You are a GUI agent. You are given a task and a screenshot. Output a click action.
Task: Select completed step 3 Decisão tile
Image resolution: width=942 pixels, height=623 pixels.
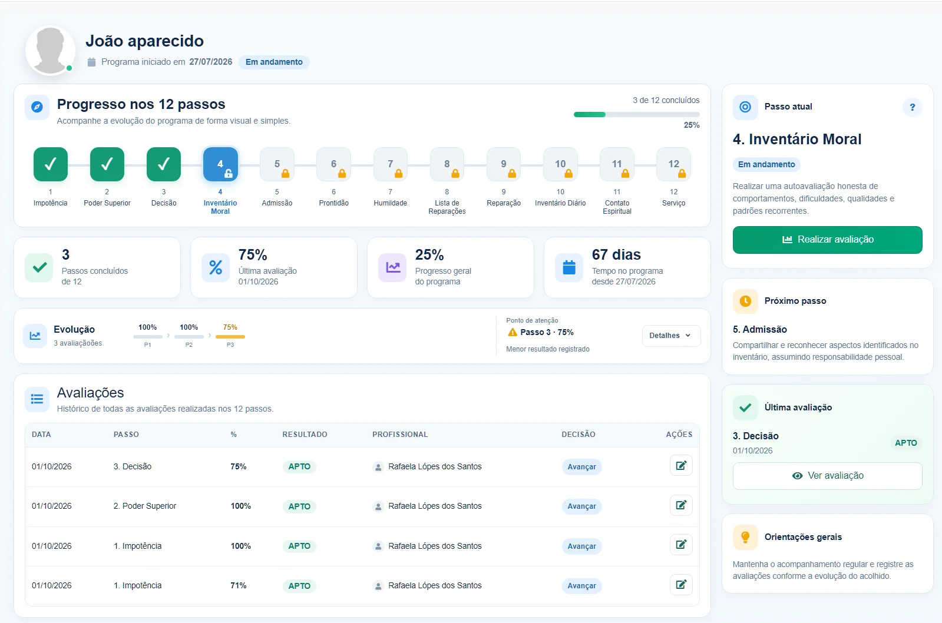164,164
